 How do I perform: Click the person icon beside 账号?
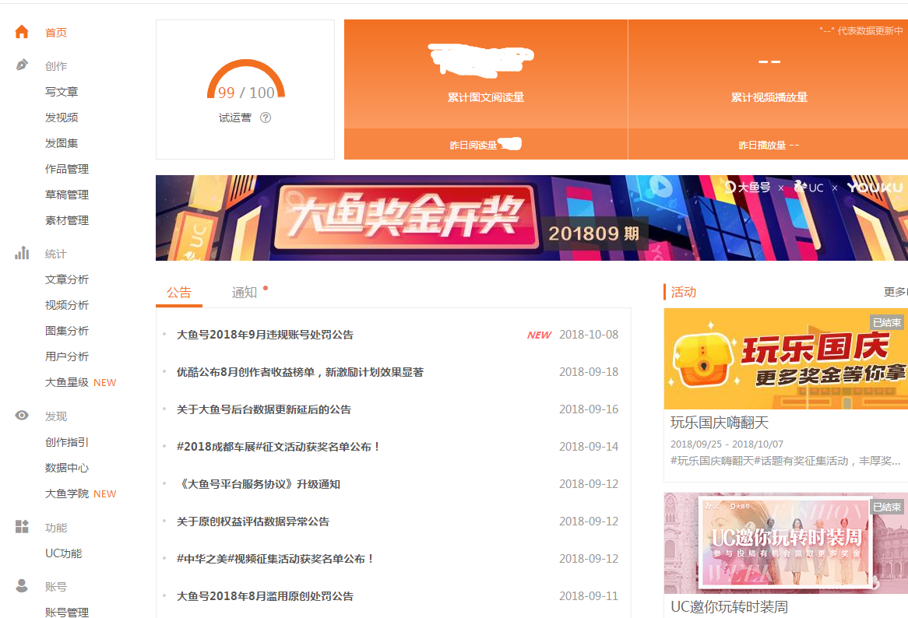tap(22, 585)
